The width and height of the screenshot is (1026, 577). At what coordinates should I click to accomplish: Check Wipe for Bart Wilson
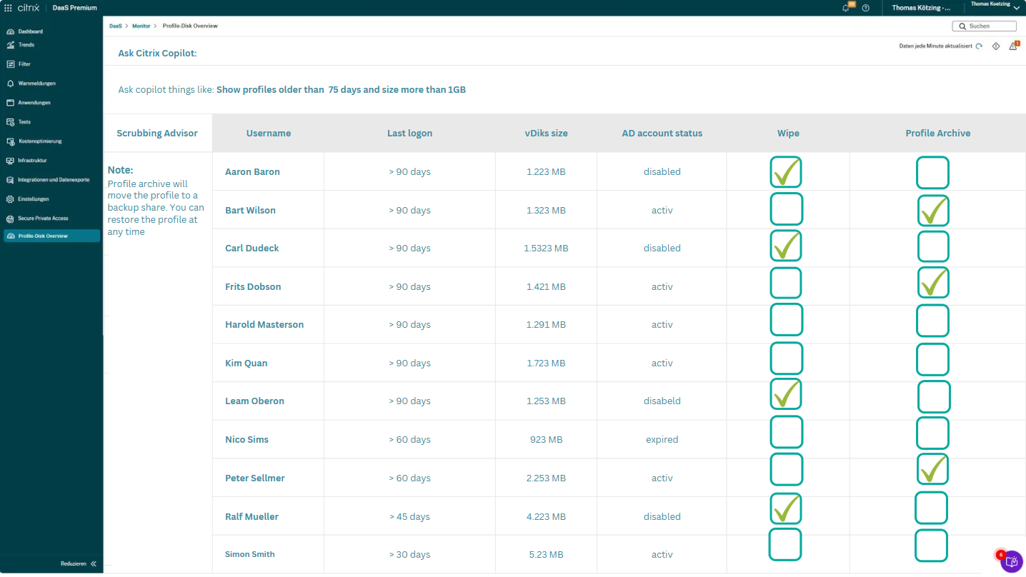787,209
